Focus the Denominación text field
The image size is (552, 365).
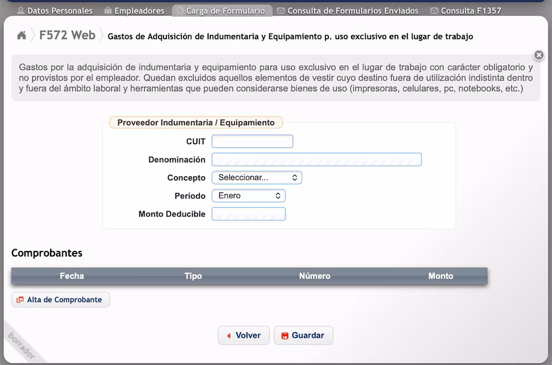[x=317, y=160]
